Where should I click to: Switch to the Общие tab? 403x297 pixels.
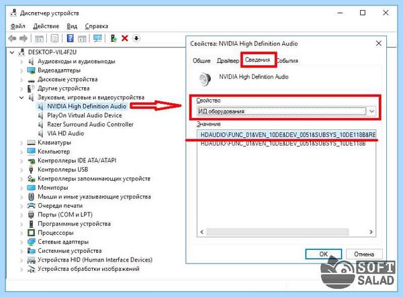tap(201, 61)
